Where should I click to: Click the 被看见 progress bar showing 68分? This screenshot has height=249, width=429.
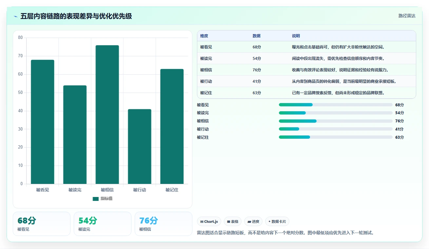336,105
